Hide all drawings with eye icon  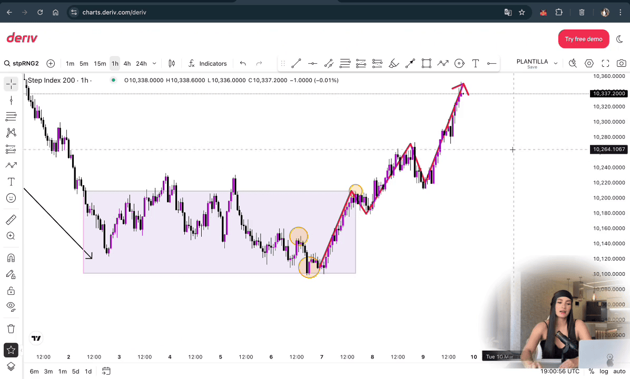(11, 306)
